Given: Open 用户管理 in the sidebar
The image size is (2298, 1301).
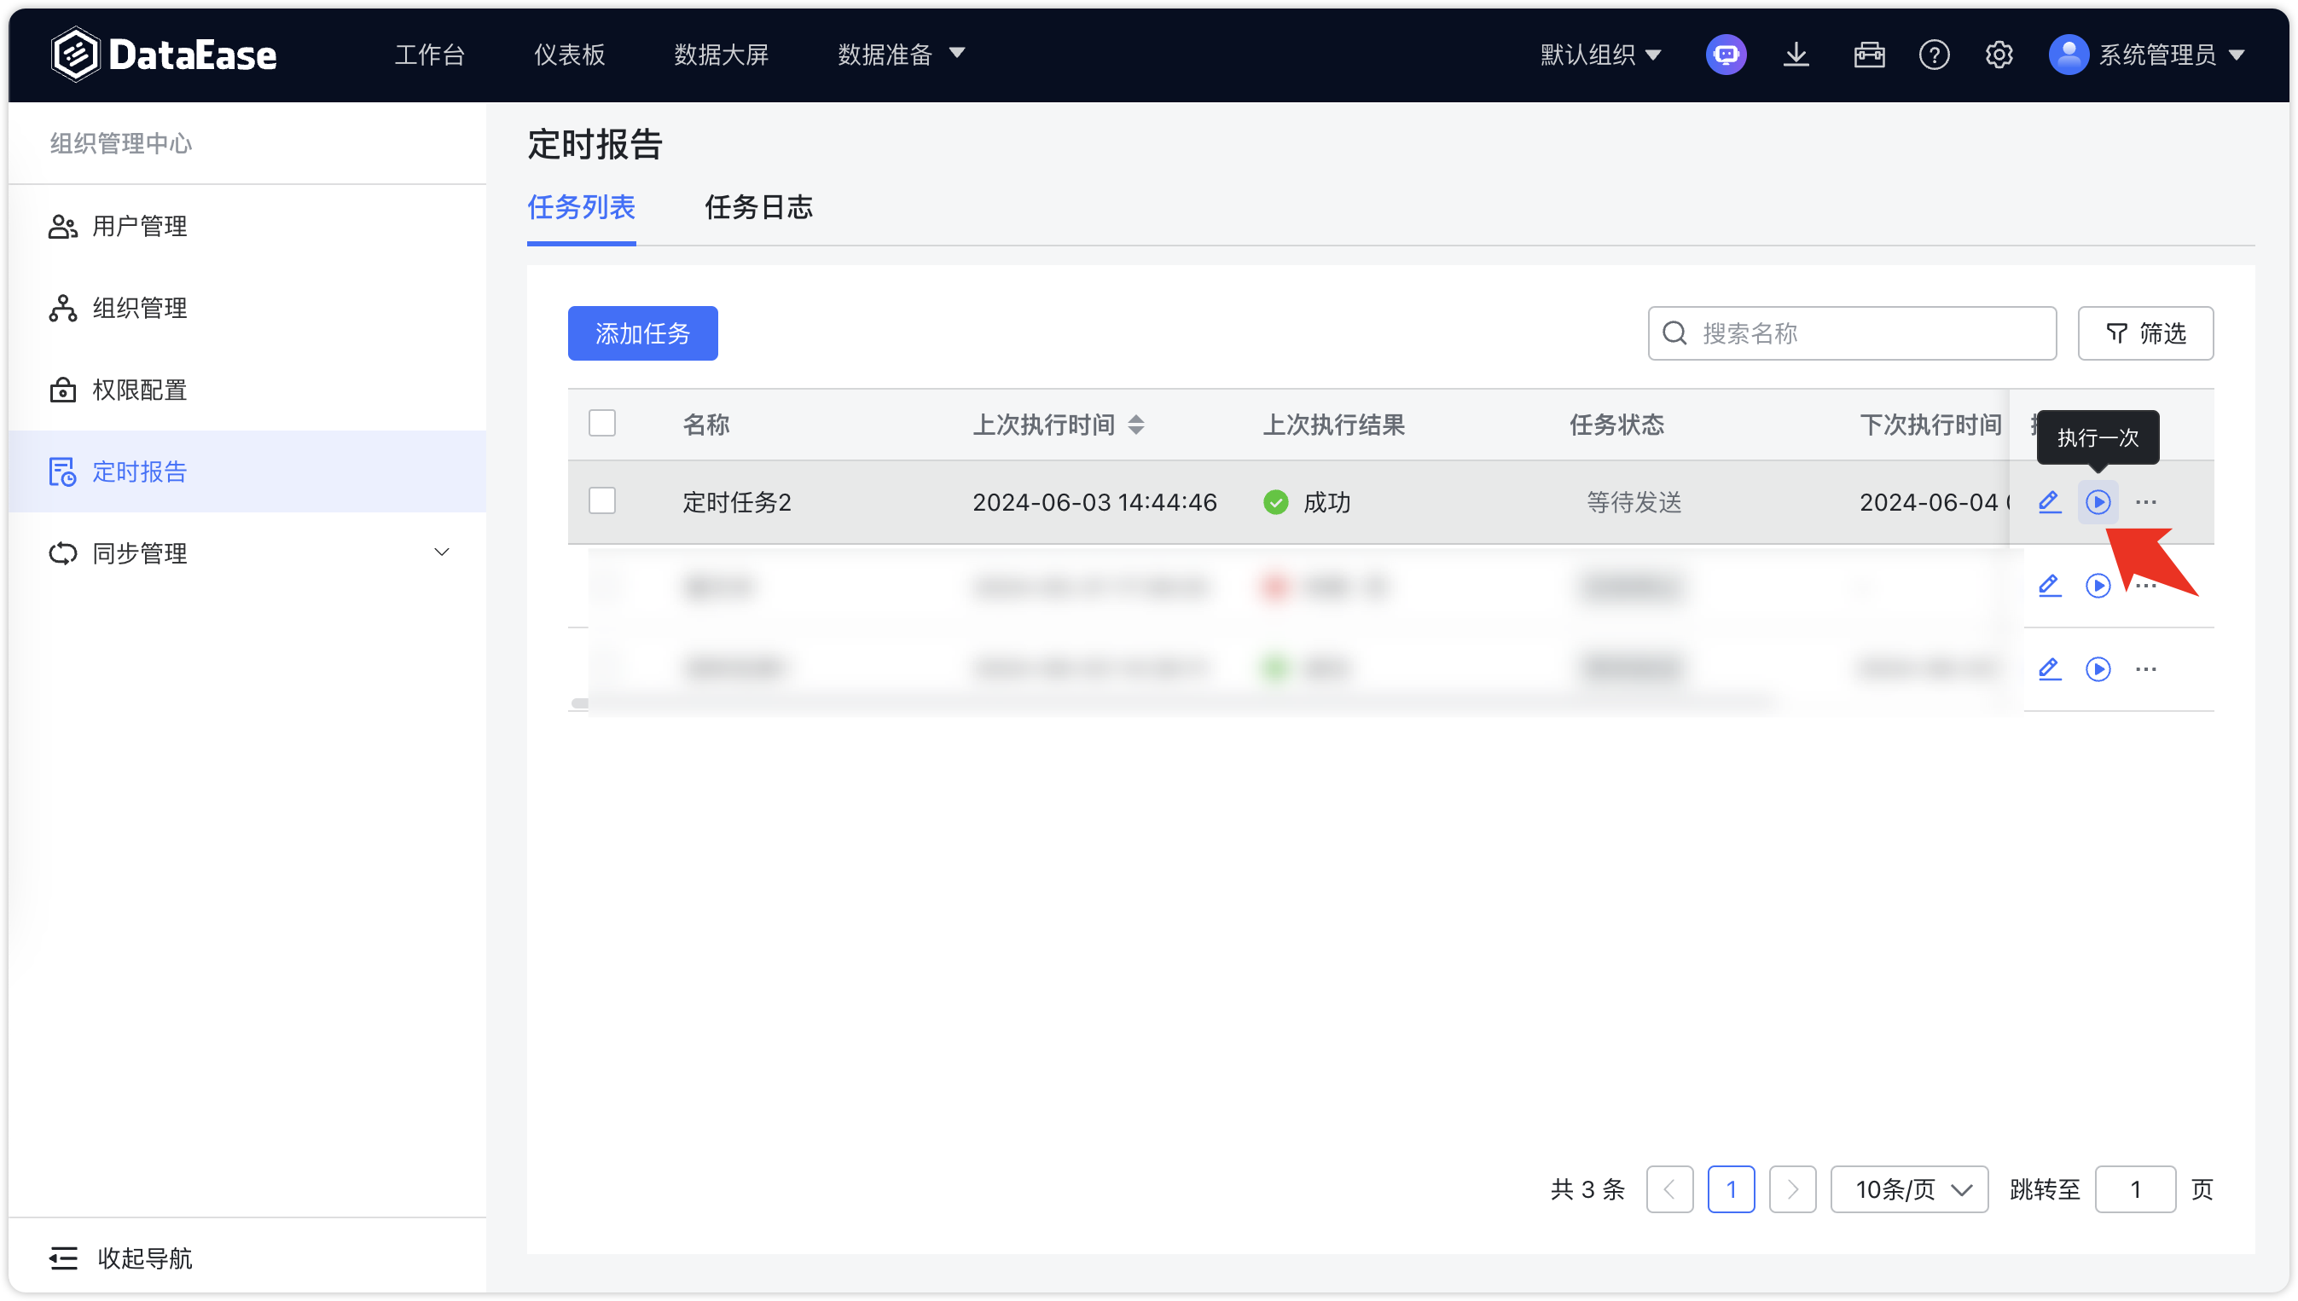Looking at the screenshot, I should (247, 226).
